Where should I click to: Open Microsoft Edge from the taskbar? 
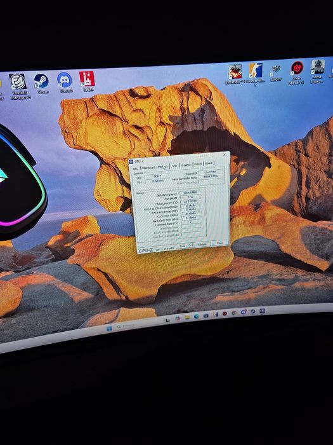click(196, 316)
